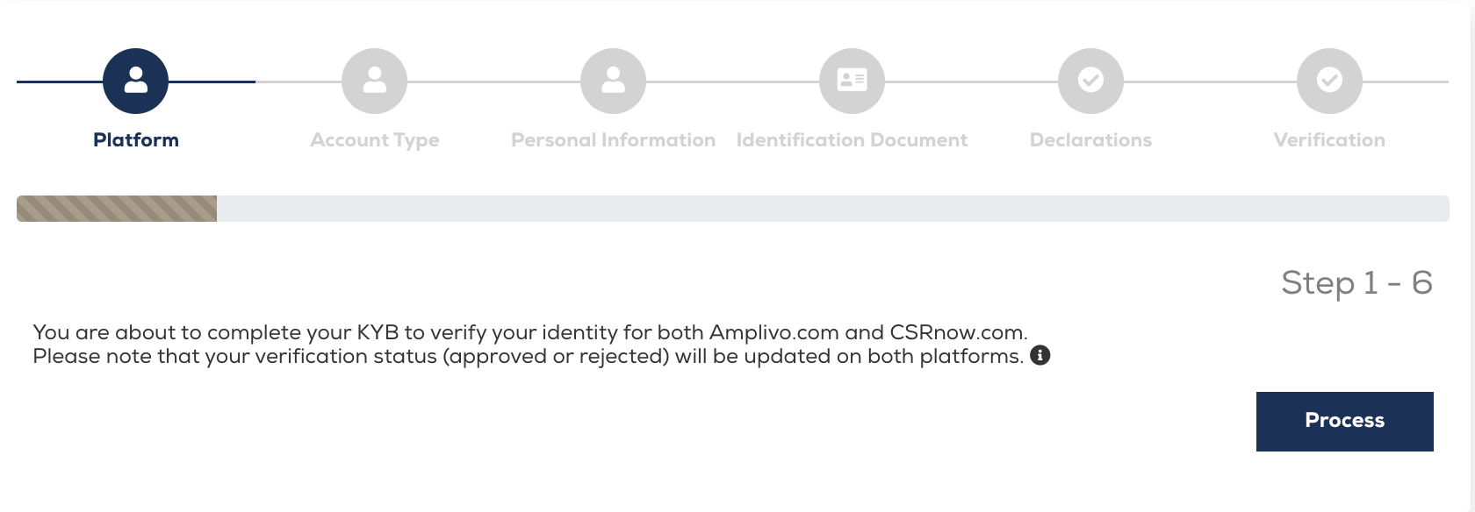Jump to Verification checkmark icon
The height and width of the screenshot is (512, 1475).
pos(1329,81)
